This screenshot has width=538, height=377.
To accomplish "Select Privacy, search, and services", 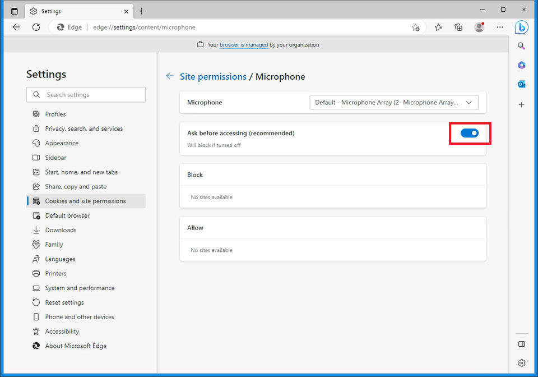I will click(x=84, y=128).
